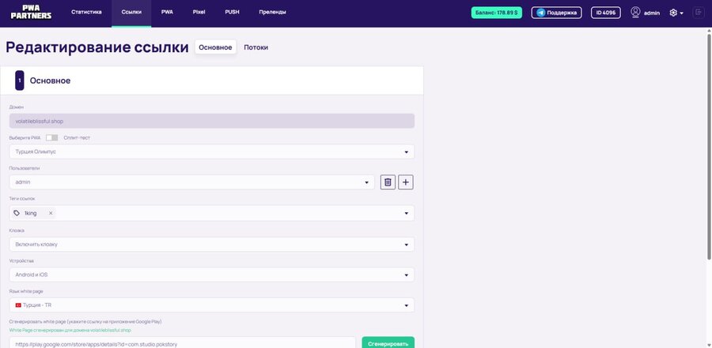Switch to the Потоки tab
This screenshot has height=348, width=712.
click(x=256, y=47)
